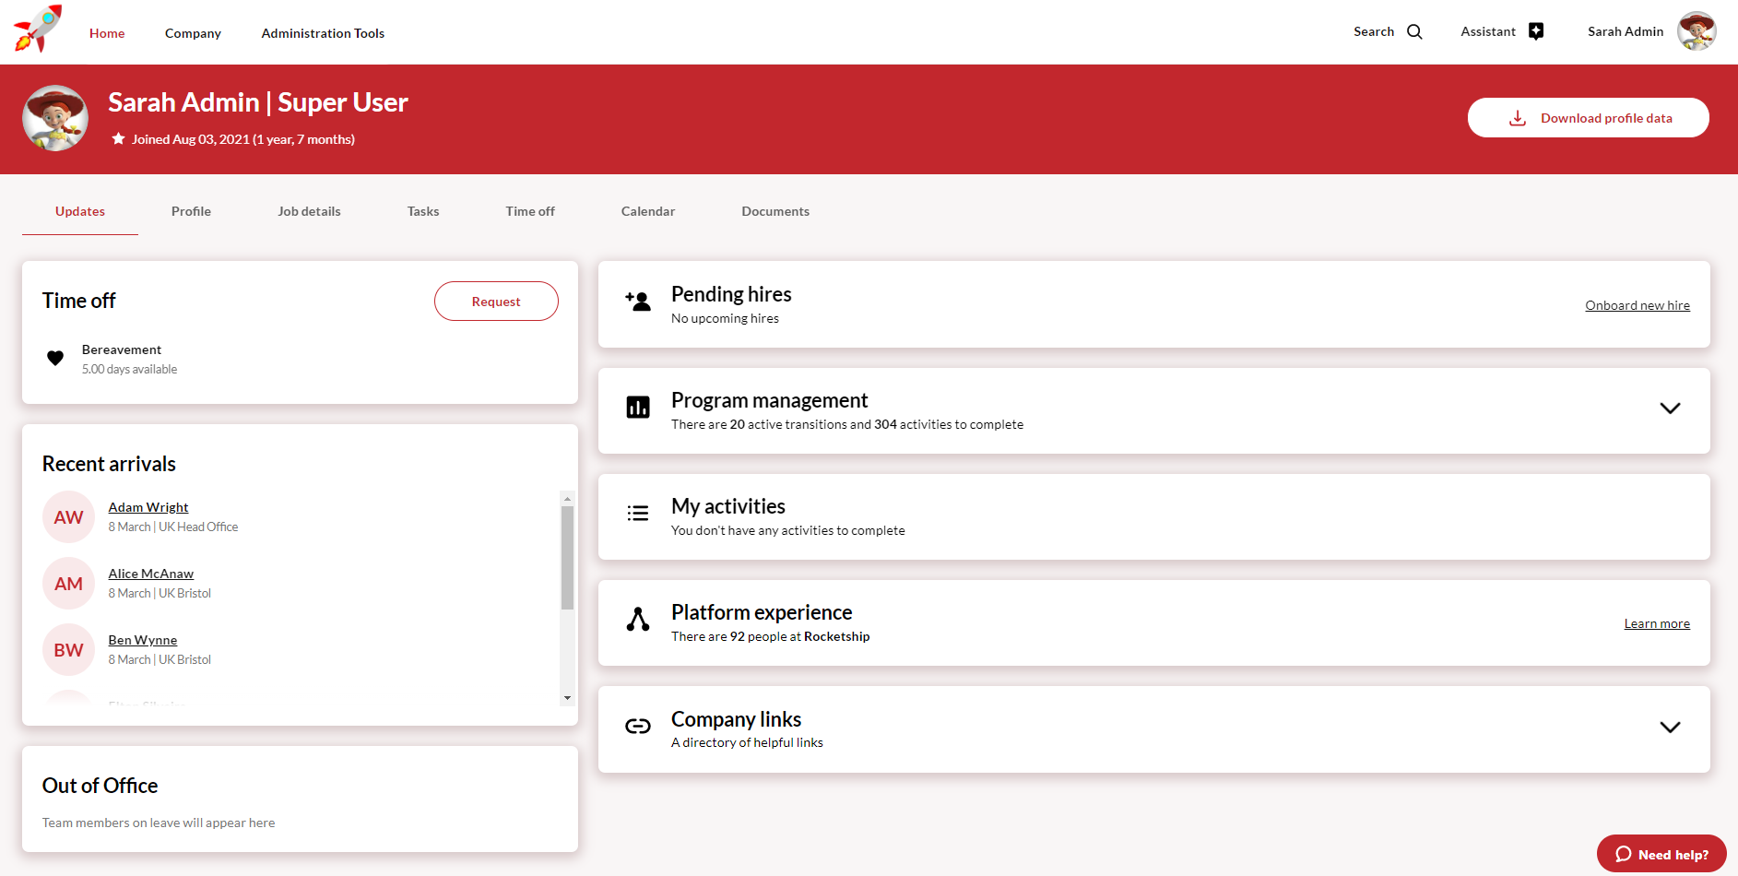Open the Assistant star icon
This screenshot has height=876, width=1738.
[1535, 31]
